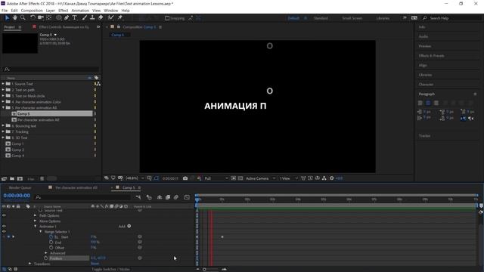Select the Clone Stamp tool
The image size is (484, 272).
(x=92, y=18)
